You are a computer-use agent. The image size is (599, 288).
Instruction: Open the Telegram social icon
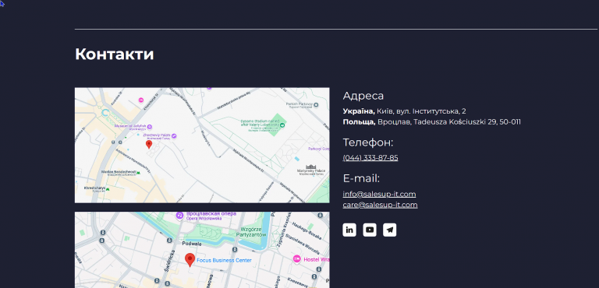coord(390,230)
